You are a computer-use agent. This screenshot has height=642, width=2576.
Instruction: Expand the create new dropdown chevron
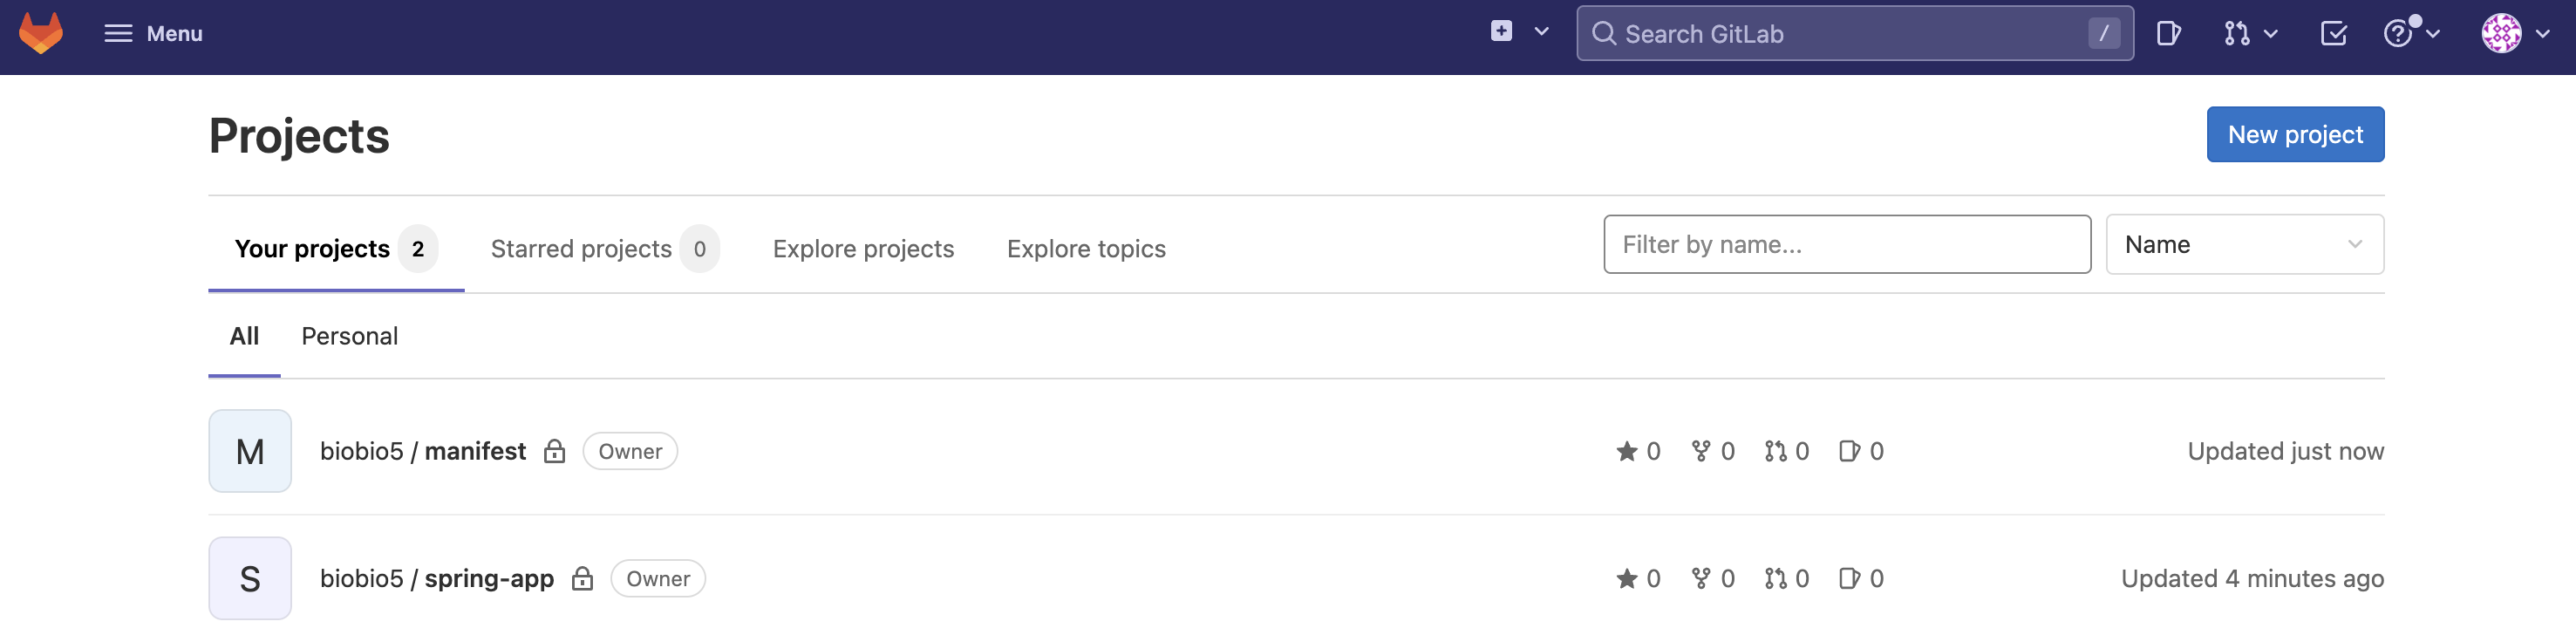[x=1541, y=32]
